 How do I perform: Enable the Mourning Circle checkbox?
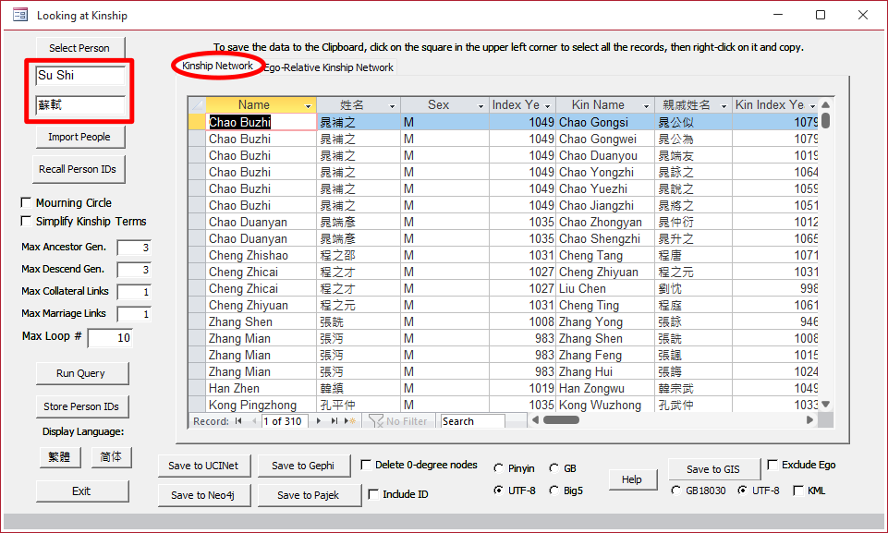point(26,203)
